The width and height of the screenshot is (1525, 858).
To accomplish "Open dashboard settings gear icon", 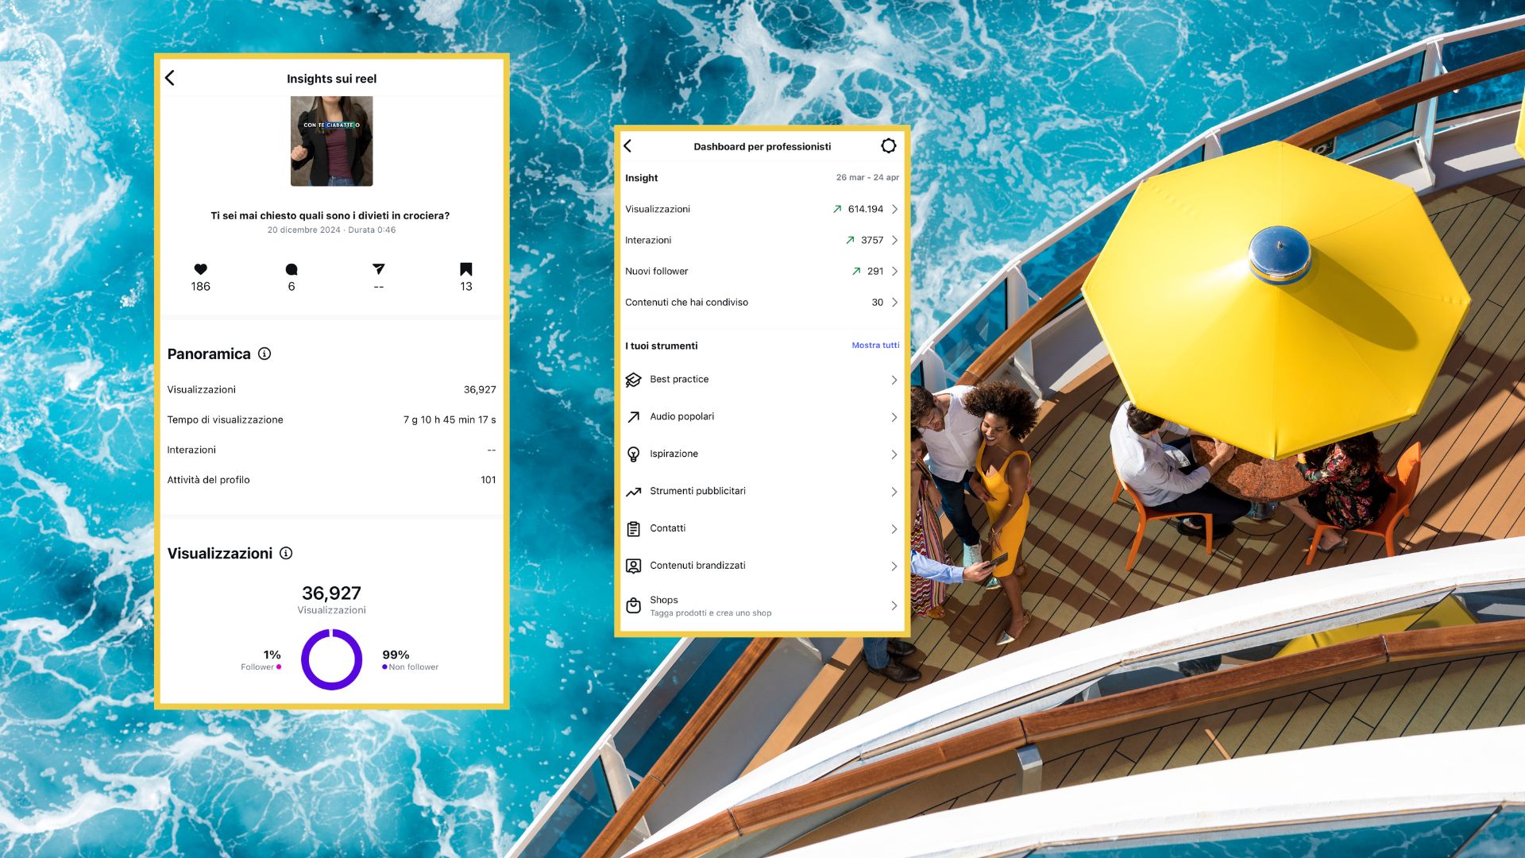I will pyautogui.click(x=888, y=145).
